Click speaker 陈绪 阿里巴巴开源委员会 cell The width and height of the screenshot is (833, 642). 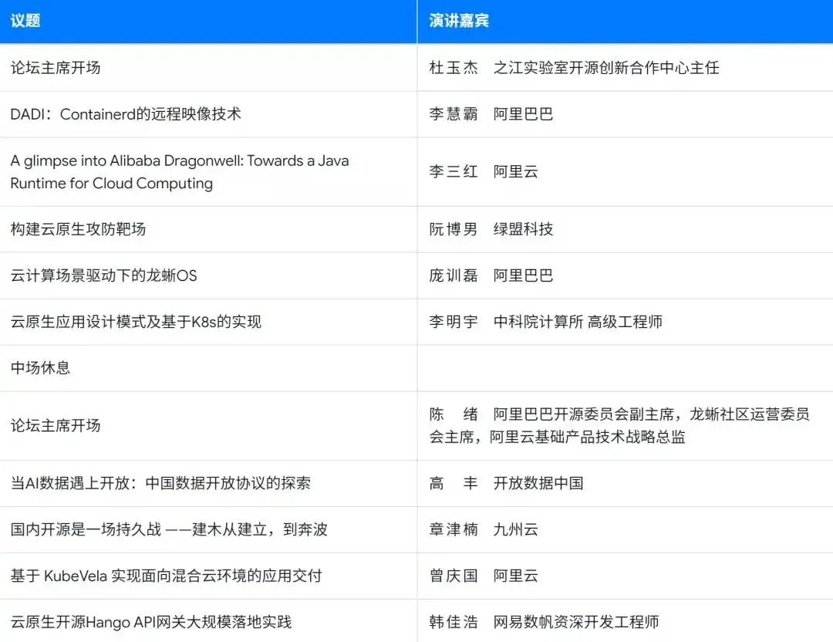coord(626,426)
